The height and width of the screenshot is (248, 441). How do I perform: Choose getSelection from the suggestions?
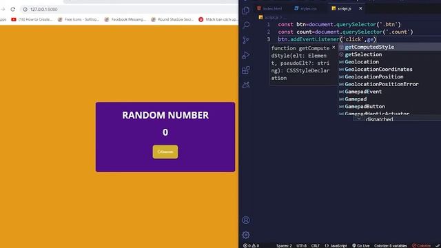(x=389, y=54)
